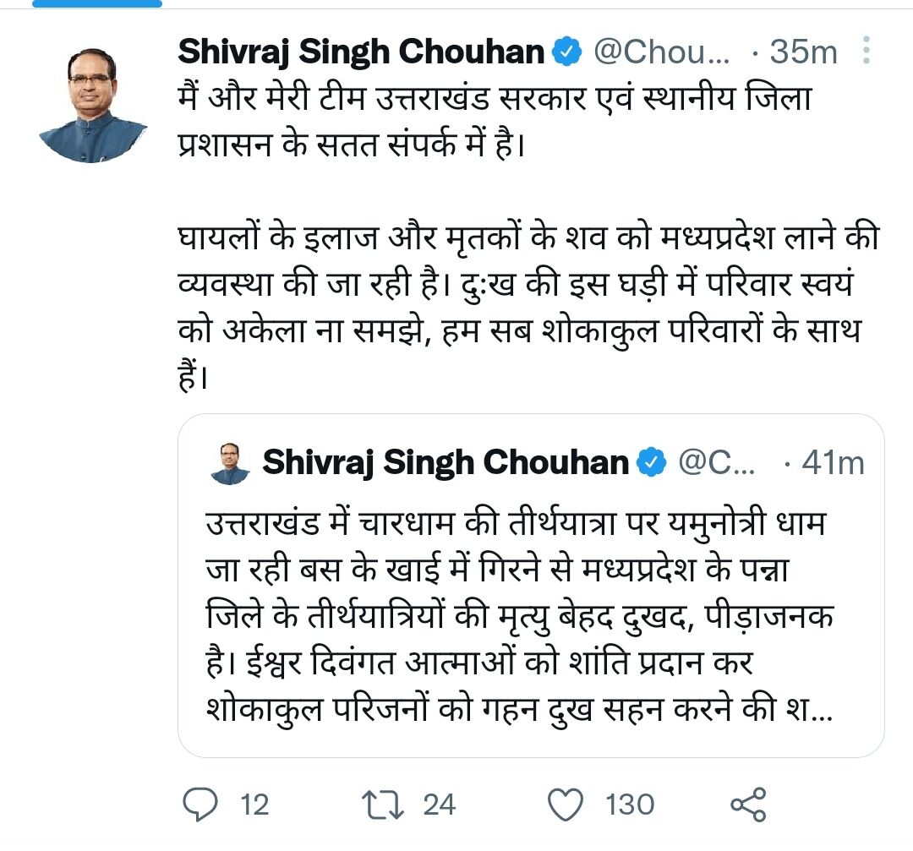Click the author name inside the quoted tweet
The height and width of the screenshot is (851, 913).
click(x=446, y=462)
